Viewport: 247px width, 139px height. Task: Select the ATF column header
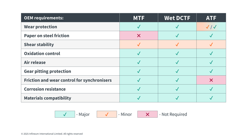coord(211,18)
